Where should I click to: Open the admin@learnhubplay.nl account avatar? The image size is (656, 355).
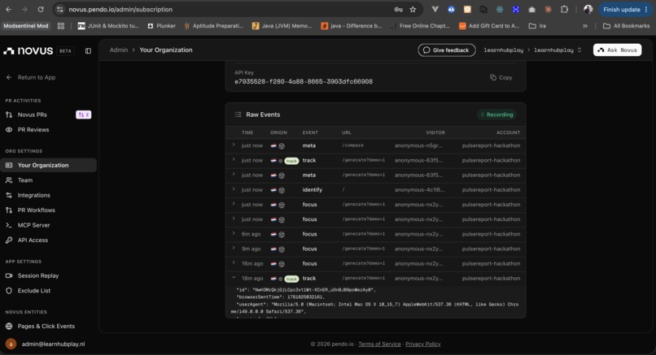pyautogui.click(x=11, y=344)
